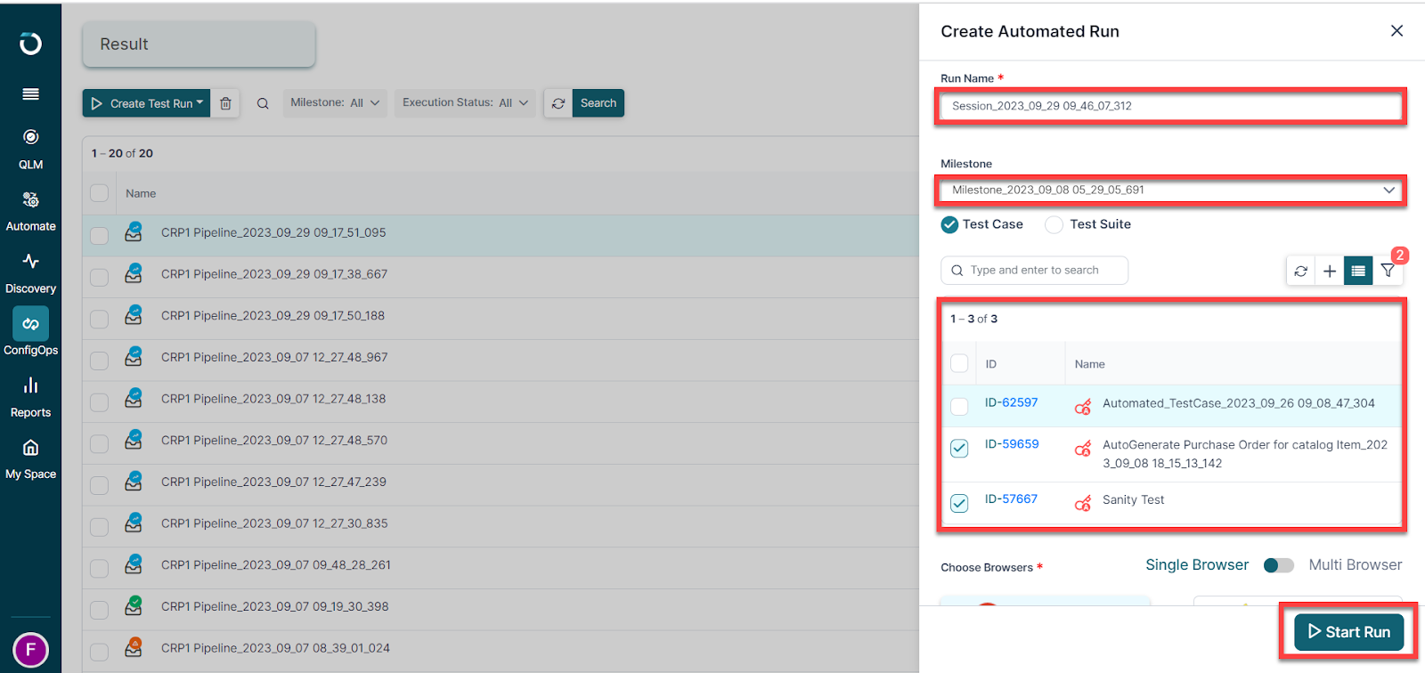Screen dimensions: 1425x673
Task: Click the Run Name input field
Action: 1169,106
